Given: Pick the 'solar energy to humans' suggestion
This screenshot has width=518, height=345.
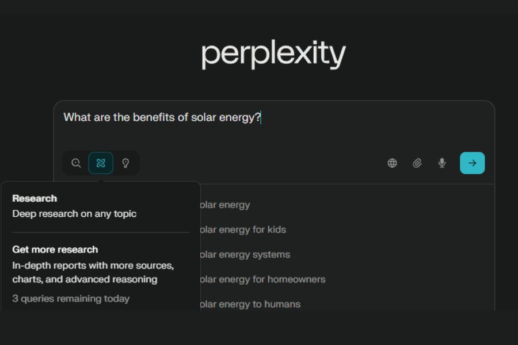Looking at the screenshot, I should pos(249,304).
